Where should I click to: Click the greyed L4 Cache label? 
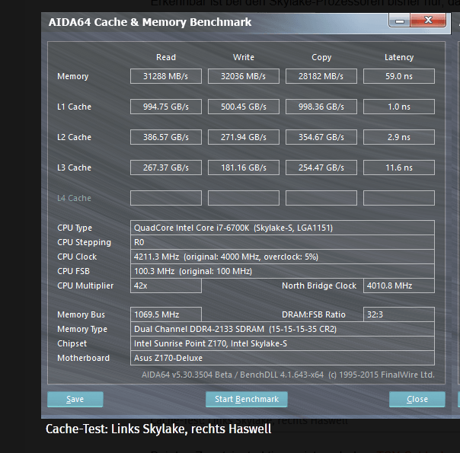click(74, 198)
